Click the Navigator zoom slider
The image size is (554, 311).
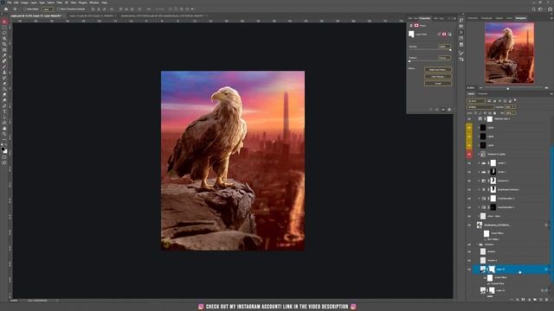pyautogui.click(x=508, y=88)
